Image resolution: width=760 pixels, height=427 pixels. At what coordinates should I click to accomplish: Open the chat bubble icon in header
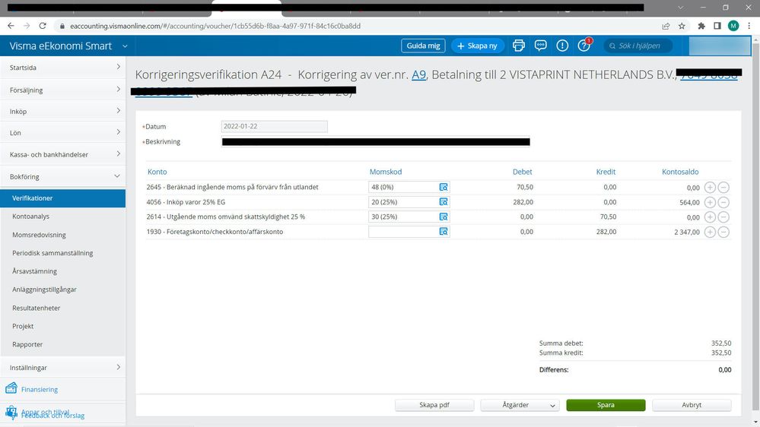[541, 46]
